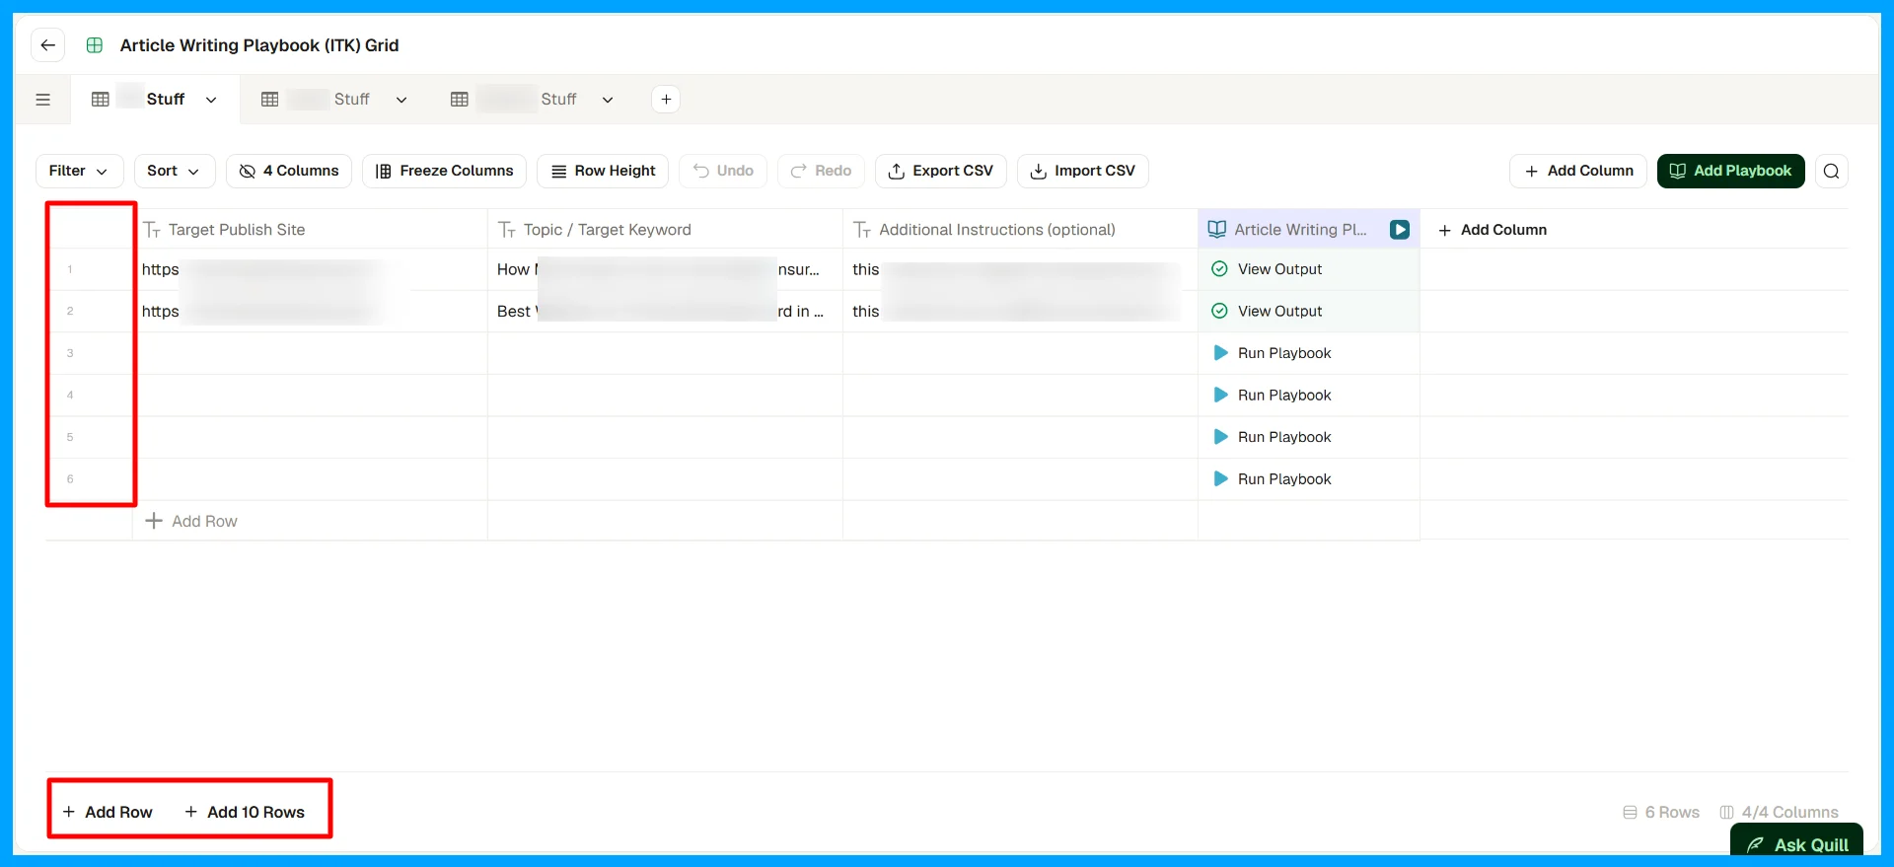Viewport: 1894px width, 867px height.
Task: Expand third Stuff tab chevron
Action: tap(608, 100)
